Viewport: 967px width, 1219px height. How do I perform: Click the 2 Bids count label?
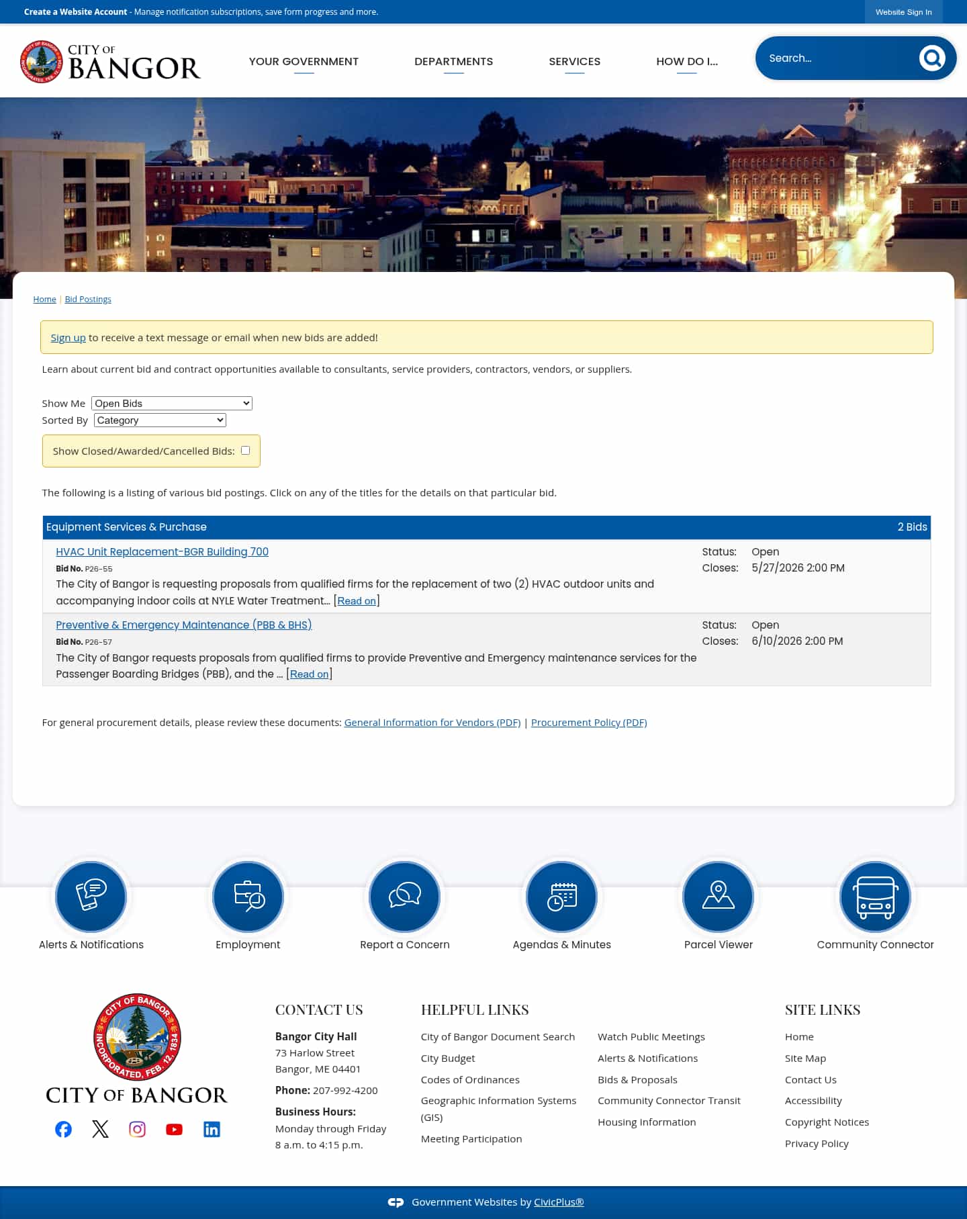tap(912, 527)
